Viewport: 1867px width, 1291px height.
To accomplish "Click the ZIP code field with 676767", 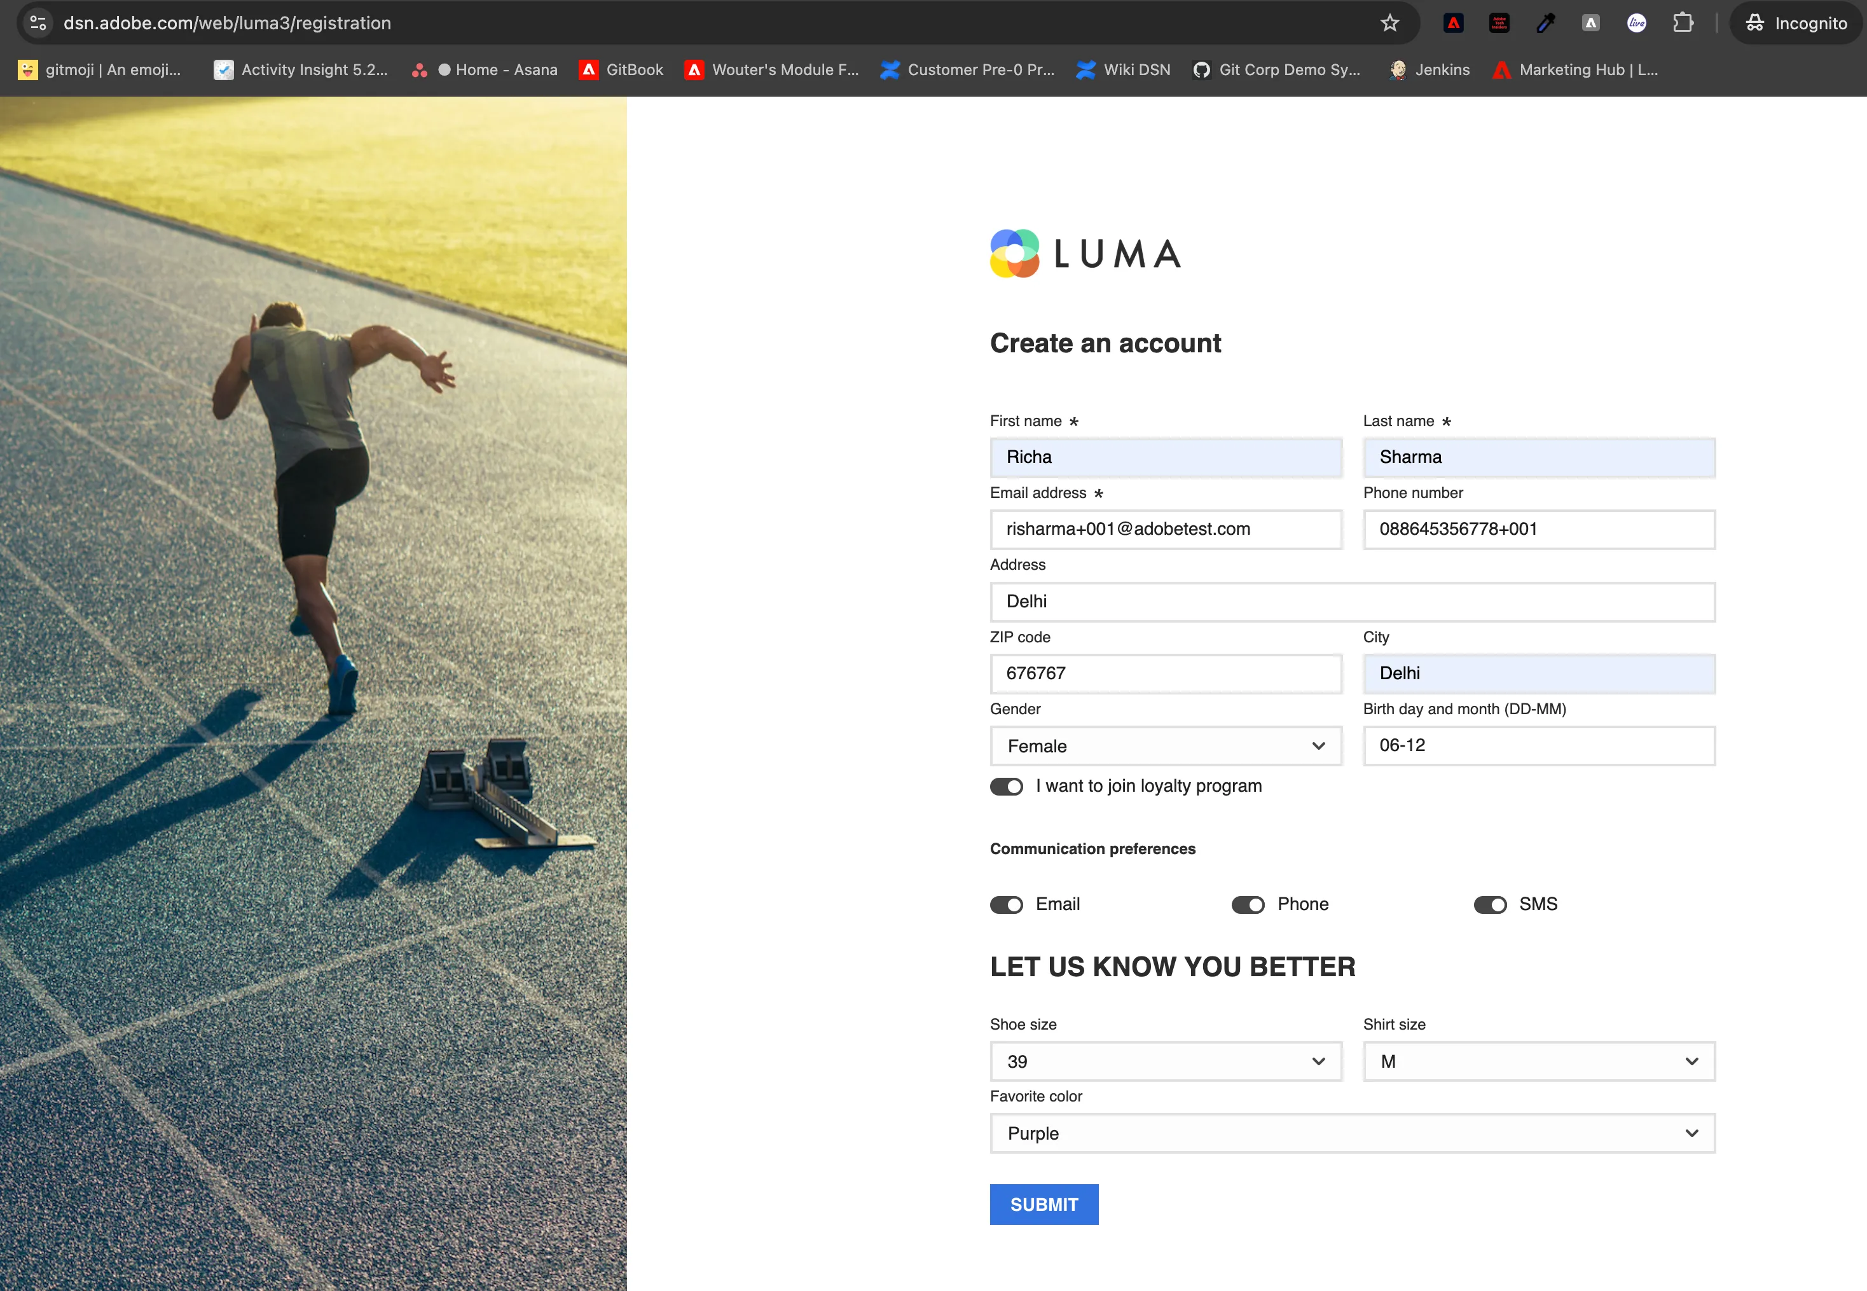I will click(x=1166, y=673).
